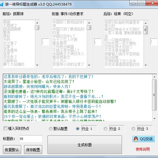Click the generated line starting 谁弄的这么全一张表
158x158 pixels.
tap(50, 111)
